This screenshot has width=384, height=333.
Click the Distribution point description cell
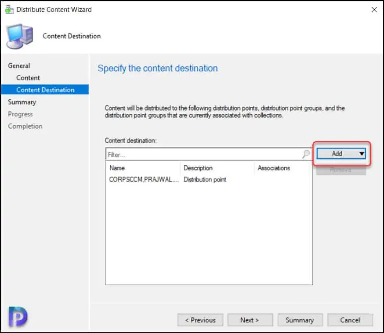(x=205, y=180)
